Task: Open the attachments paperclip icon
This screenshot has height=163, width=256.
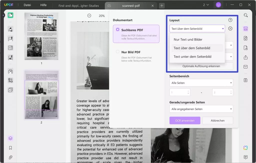Action: point(10,157)
